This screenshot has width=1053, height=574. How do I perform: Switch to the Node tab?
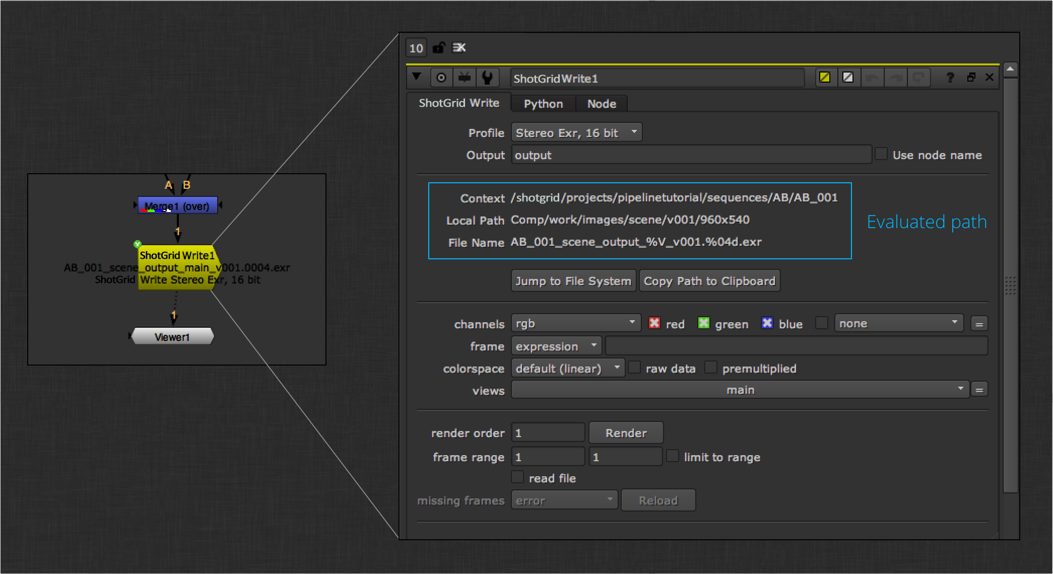point(602,104)
